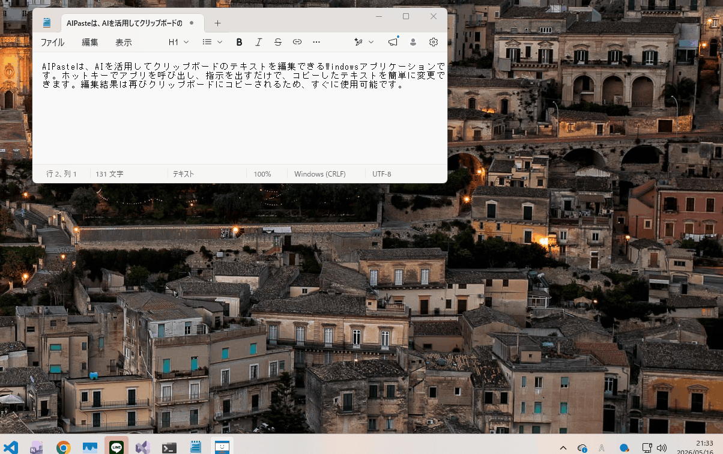Open the terminal from the taskbar
This screenshot has height=454, width=723.
[x=169, y=447]
